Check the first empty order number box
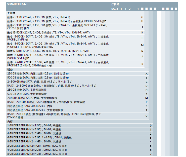Viewport: 186px width, 157px height. [x=142, y=9]
